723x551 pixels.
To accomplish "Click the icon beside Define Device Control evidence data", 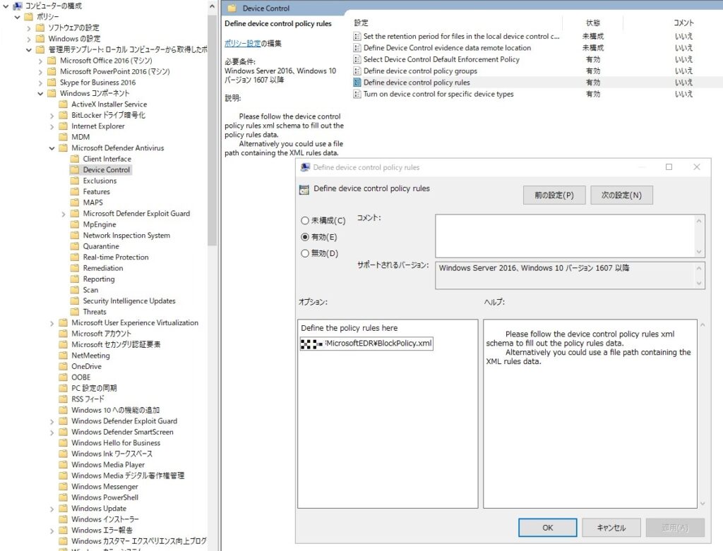I will [x=357, y=47].
